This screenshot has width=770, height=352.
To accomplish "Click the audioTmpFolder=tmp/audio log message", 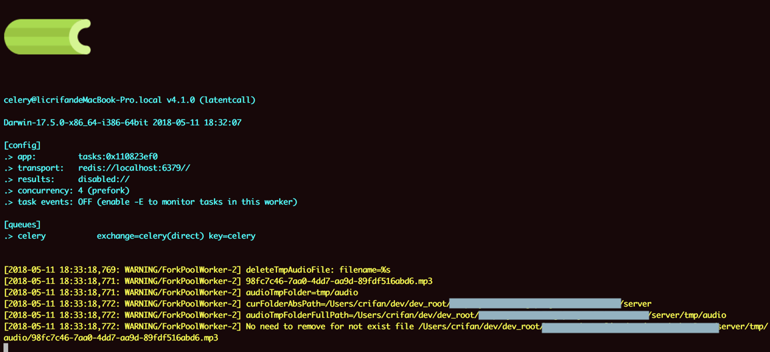I will pos(302,293).
